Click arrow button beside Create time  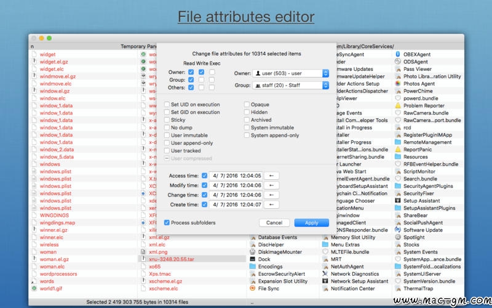pyautogui.click(x=271, y=205)
